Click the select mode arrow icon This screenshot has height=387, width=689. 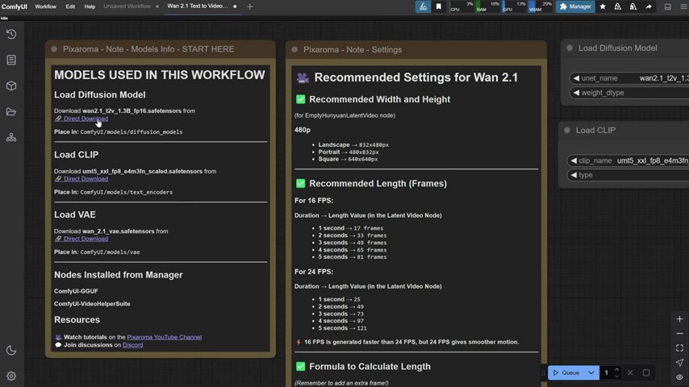click(679, 362)
